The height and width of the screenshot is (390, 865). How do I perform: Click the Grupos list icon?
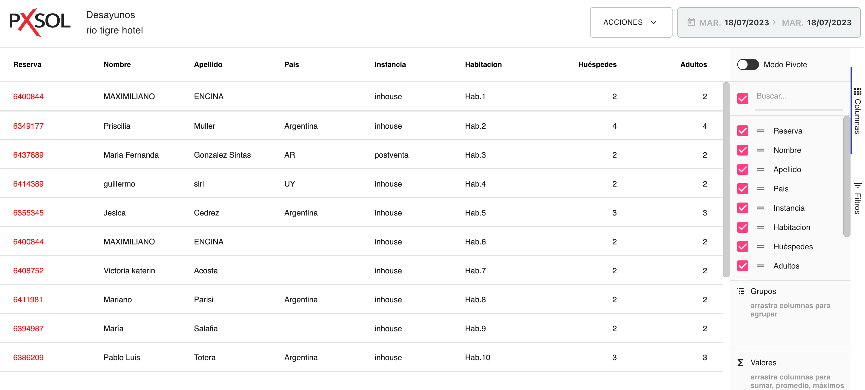(x=741, y=291)
